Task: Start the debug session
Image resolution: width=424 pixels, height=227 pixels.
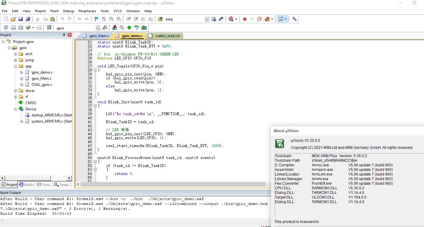Action: point(231,19)
